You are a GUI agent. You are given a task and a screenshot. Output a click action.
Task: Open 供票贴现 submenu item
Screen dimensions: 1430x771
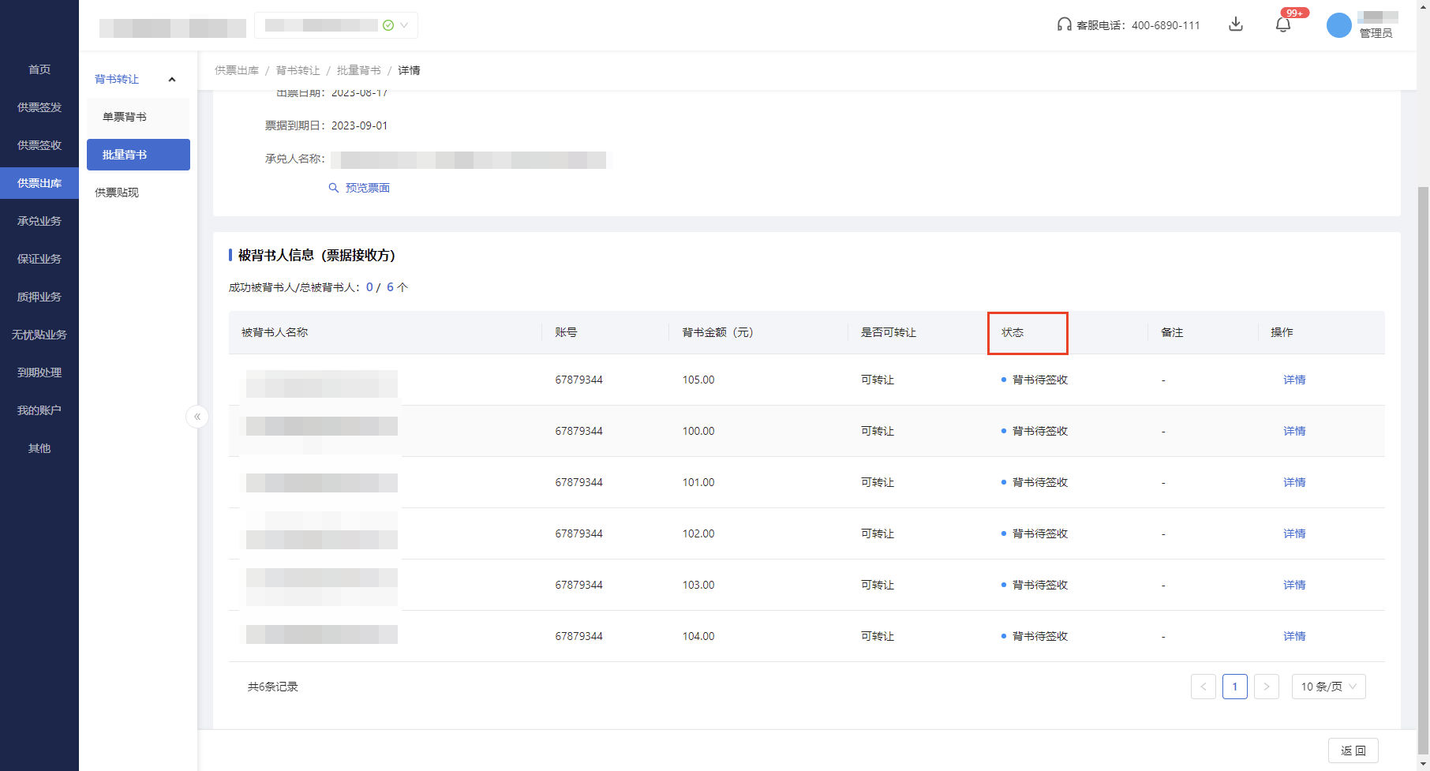(117, 193)
